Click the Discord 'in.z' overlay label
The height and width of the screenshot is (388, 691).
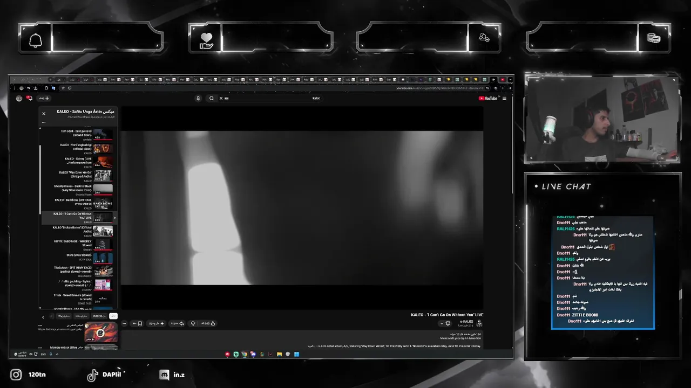coord(179,375)
